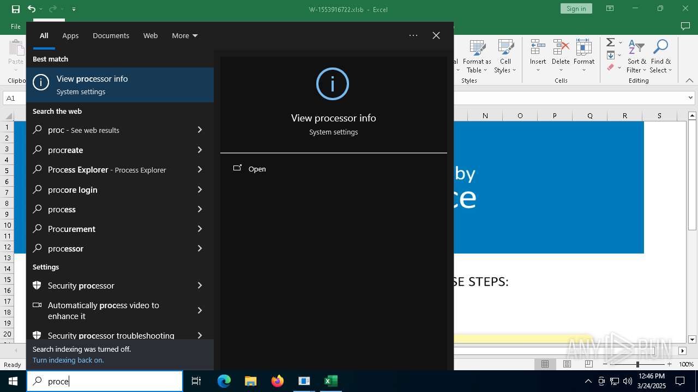This screenshot has width=698, height=392.
Task: Expand the Process Explorer result chevron
Action: click(x=200, y=169)
